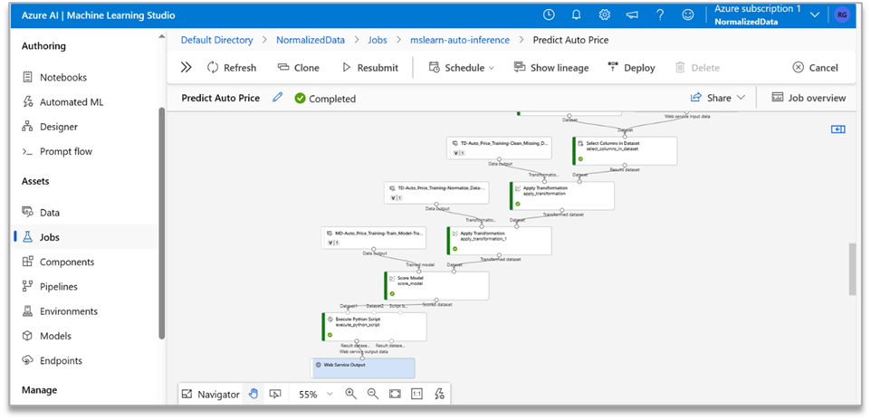Go to NormalizedData breadcrumb
871x420 pixels.
[311, 40]
